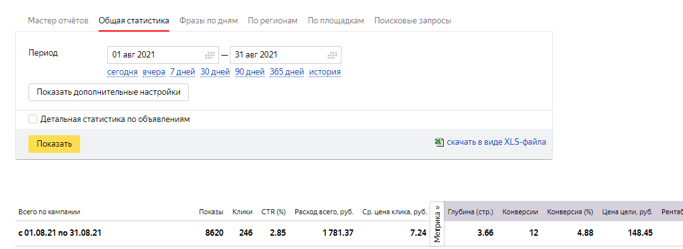
Task: Click the Период label
Action: [43, 52]
